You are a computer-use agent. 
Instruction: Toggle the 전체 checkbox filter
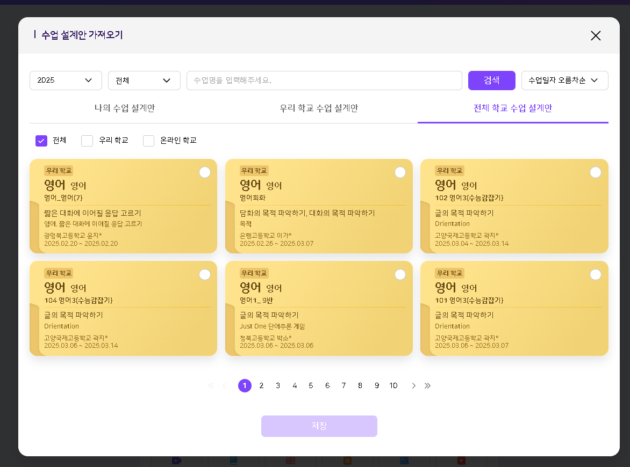point(41,141)
